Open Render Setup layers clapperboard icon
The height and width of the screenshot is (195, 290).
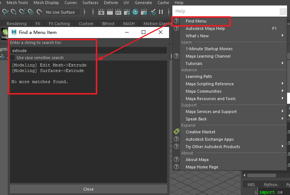tap(144, 12)
